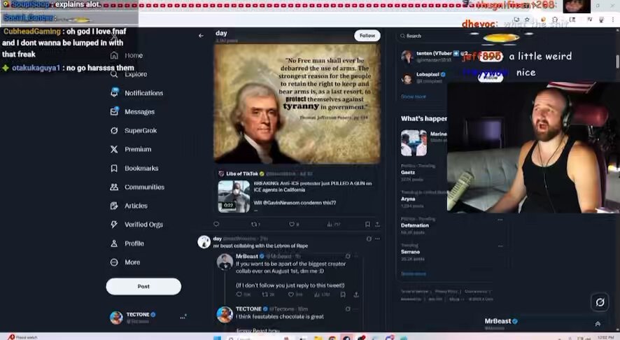This screenshot has height=340, width=620.
Task: Like the Thomas Jefferson quote post
Action: coord(293,224)
